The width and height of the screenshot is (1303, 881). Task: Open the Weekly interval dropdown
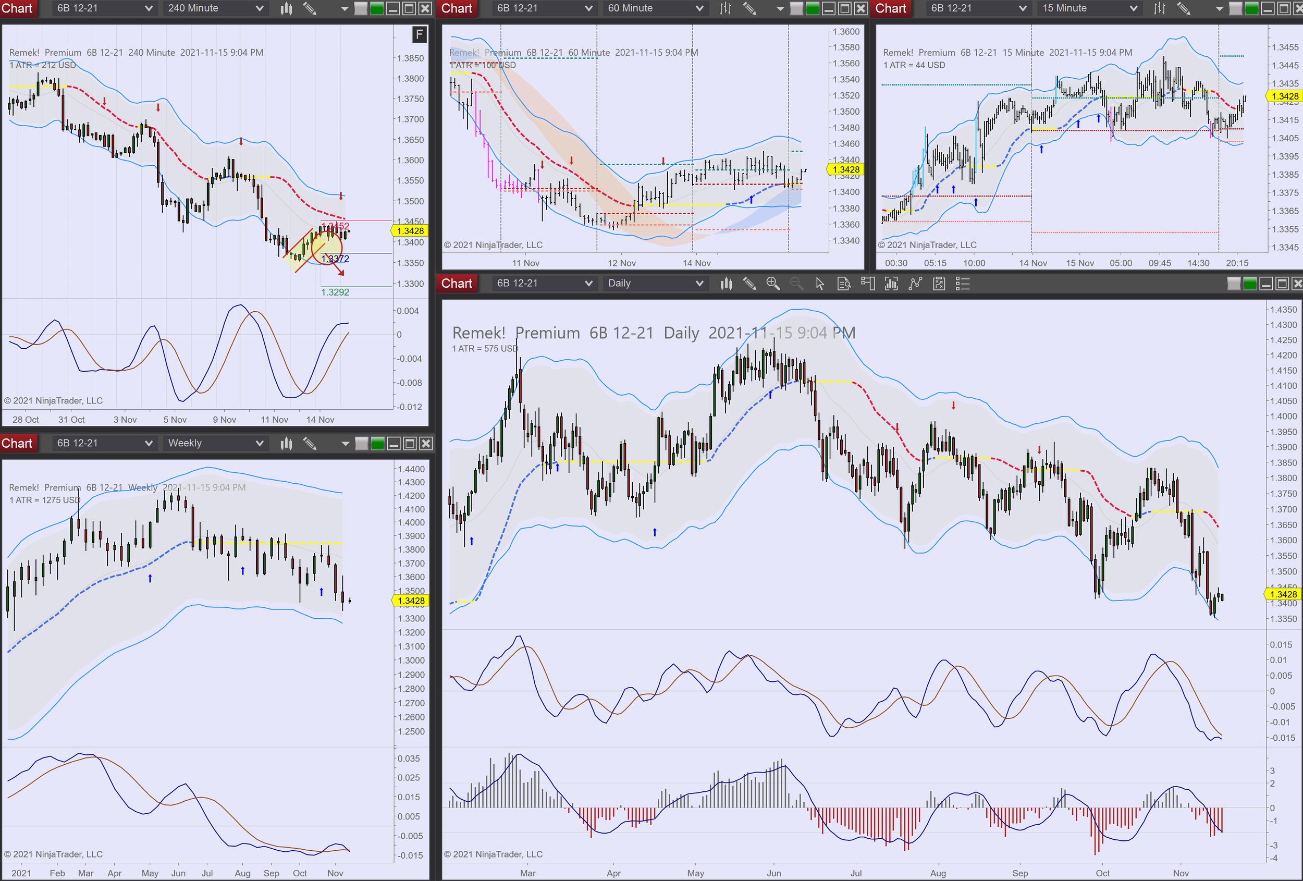[215, 444]
